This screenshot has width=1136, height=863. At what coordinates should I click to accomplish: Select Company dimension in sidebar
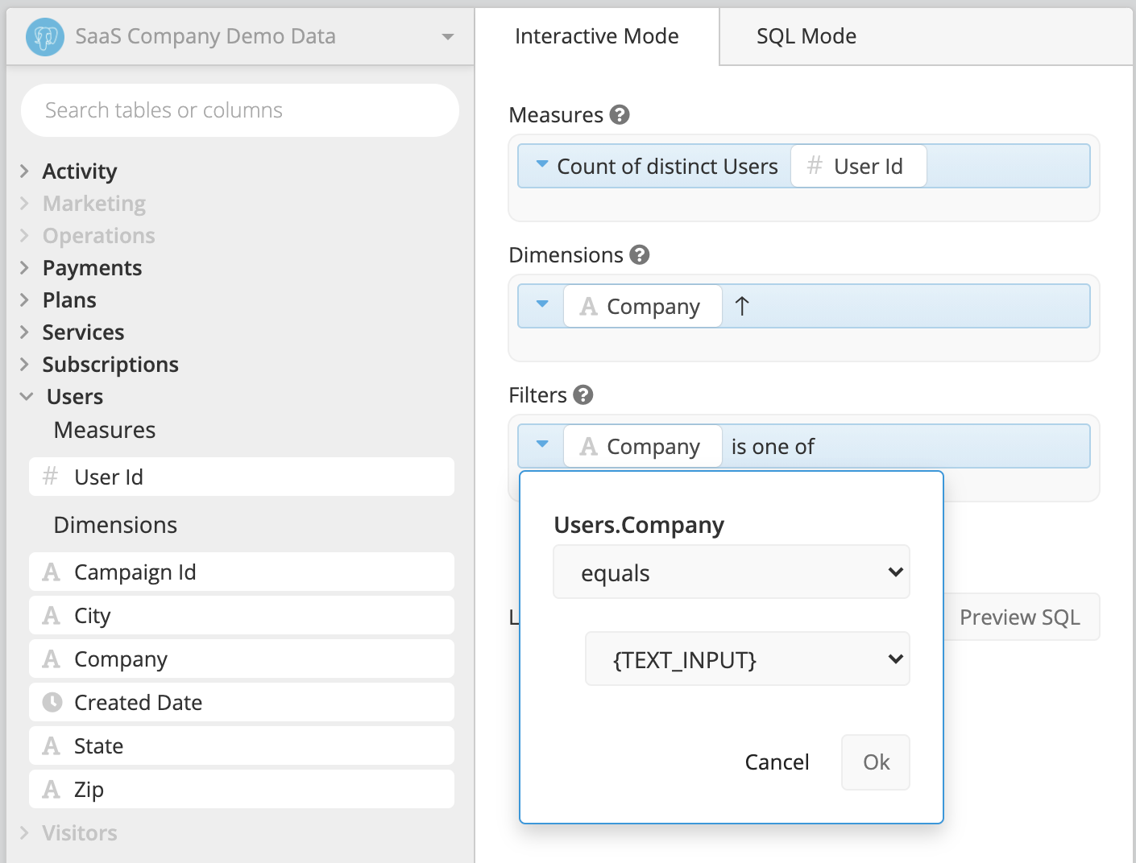(x=242, y=659)
